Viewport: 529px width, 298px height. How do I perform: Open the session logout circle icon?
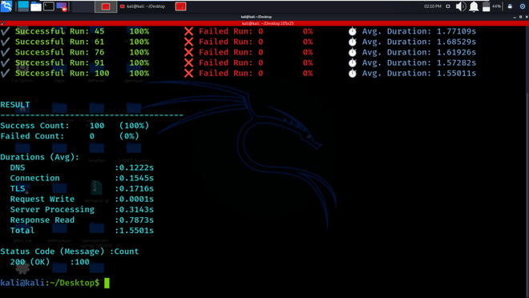point(523,6)
